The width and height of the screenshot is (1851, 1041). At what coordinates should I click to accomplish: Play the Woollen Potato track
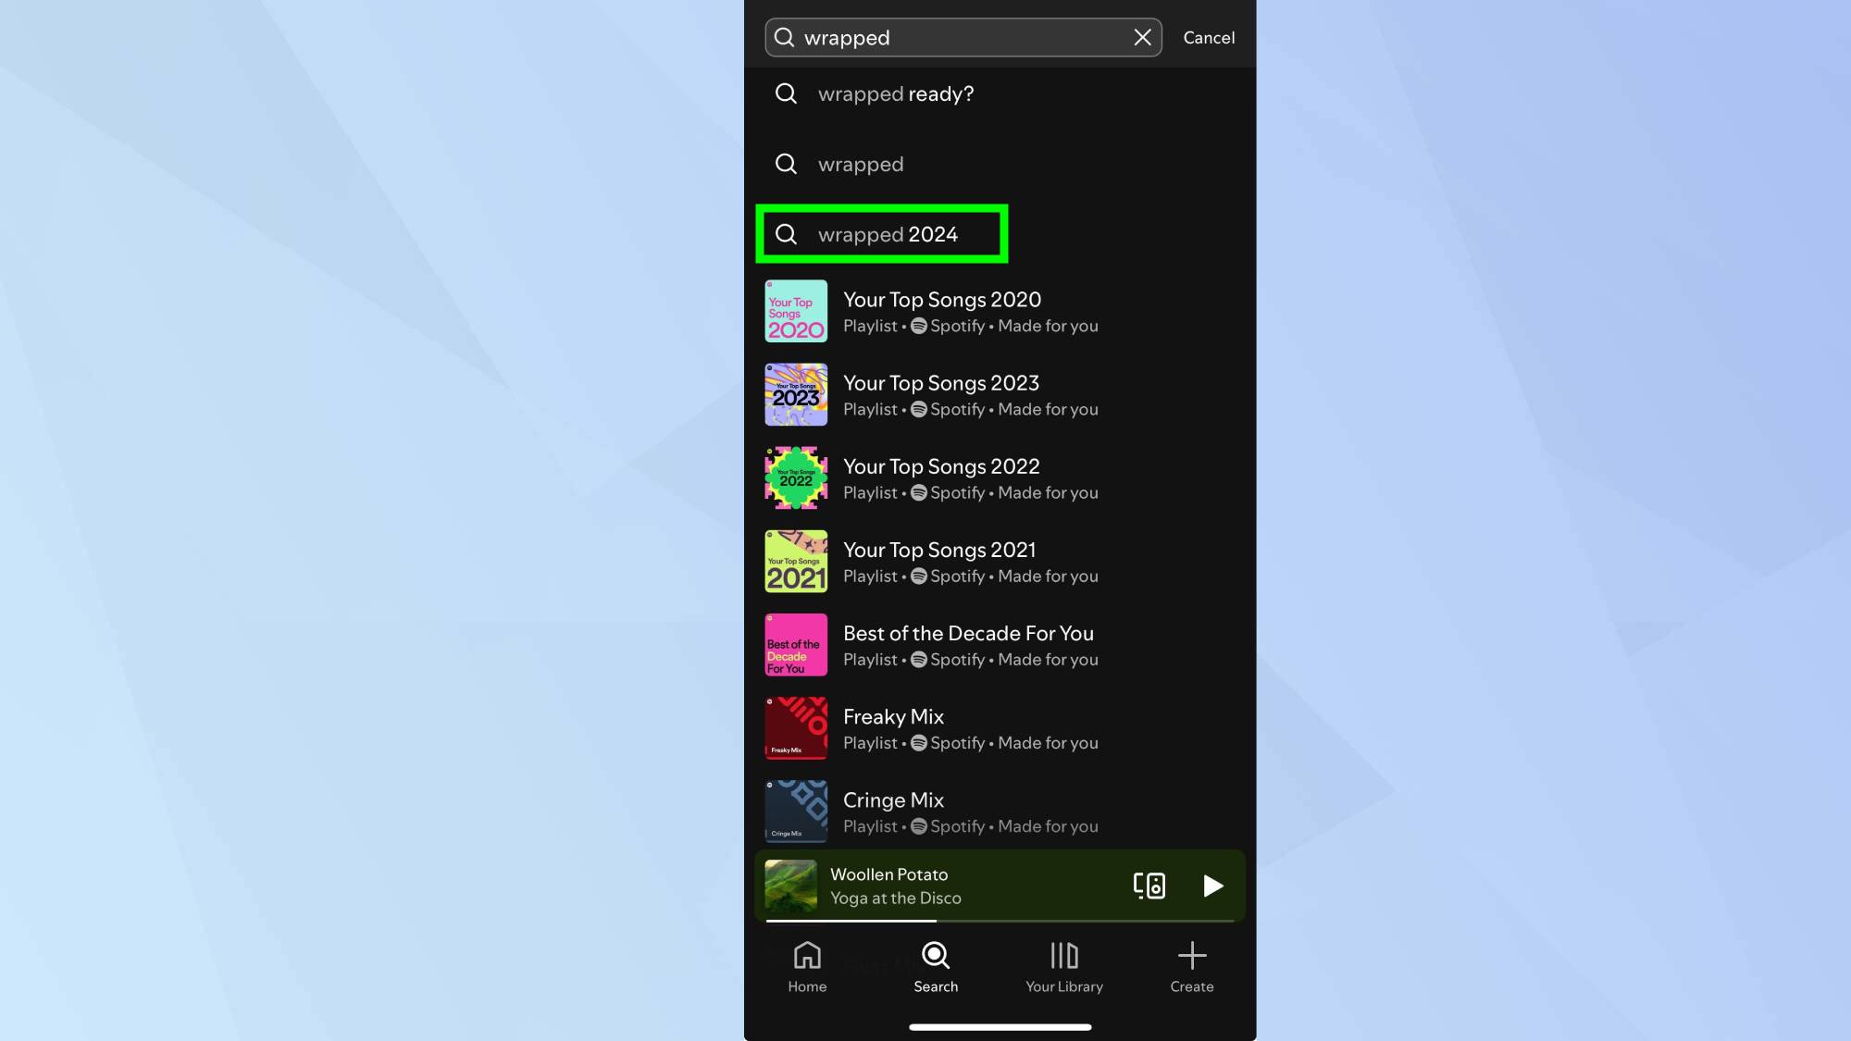(1211, 886)
